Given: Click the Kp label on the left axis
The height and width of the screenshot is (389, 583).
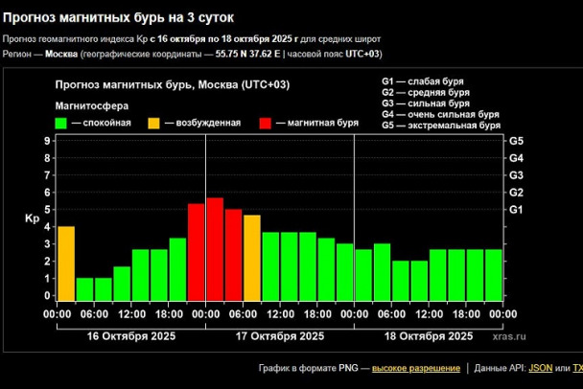Looking at the screenshot, I should coord(31,219).
